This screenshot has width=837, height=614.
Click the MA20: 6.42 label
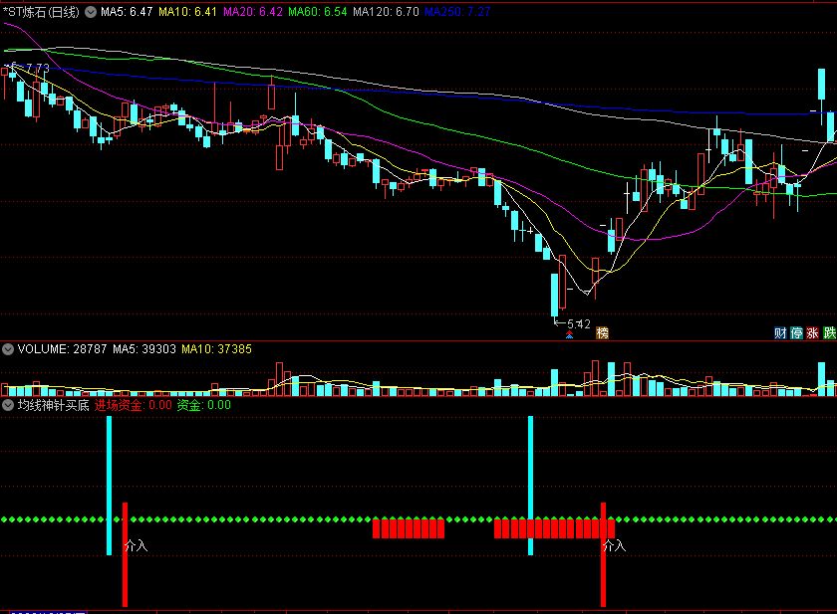click(x=253, y=12)
